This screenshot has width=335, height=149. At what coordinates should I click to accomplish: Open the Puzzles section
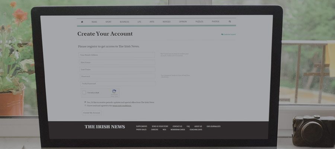(x=199, y=22)
